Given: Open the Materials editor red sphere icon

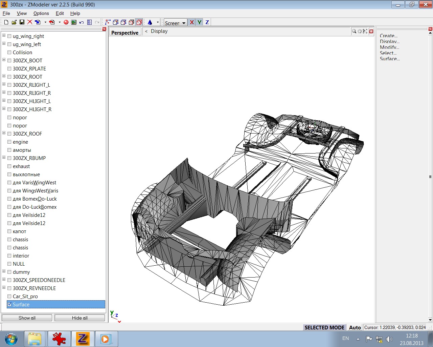Looking at the screenshot, I should point(66,22).
